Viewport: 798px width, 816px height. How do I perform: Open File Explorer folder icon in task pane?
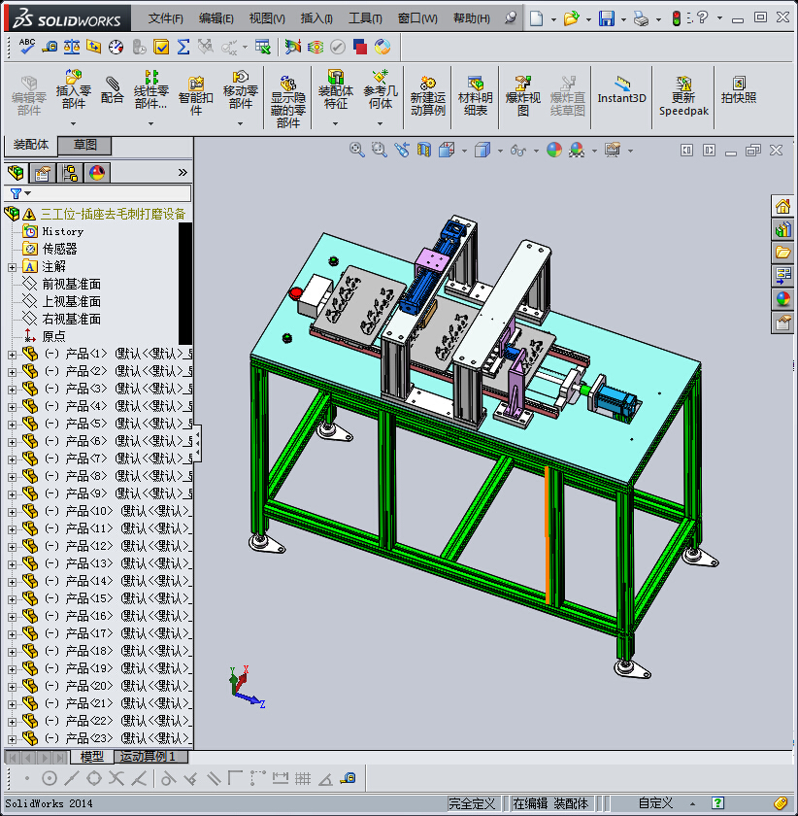(782, 253)
